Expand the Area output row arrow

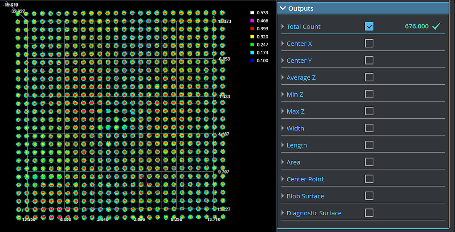(x=282, y=162)
